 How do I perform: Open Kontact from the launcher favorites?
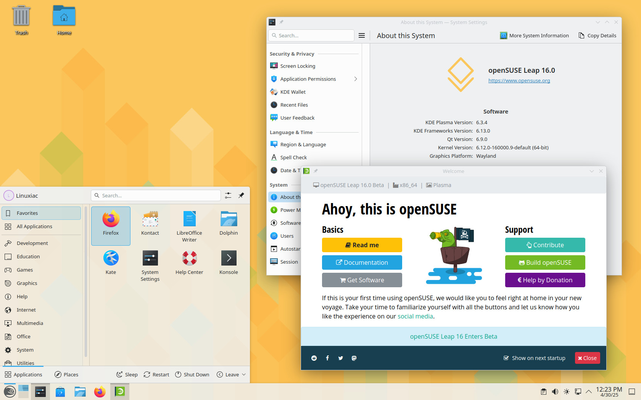click(x=150, y=226)
